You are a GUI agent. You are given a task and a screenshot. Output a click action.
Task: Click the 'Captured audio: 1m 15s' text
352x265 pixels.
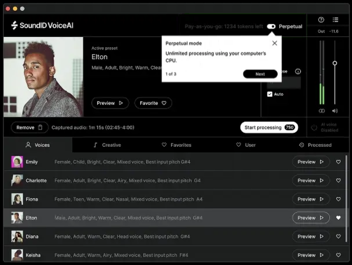93,127
